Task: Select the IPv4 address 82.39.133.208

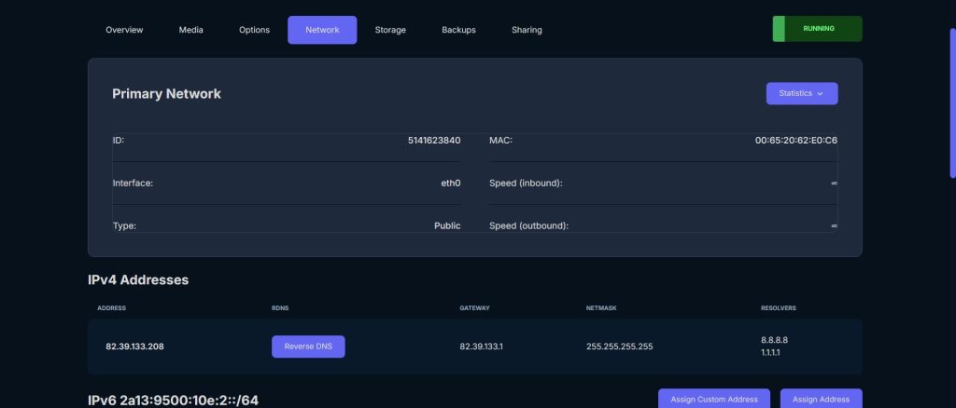Action: 135,347
